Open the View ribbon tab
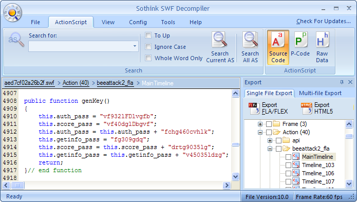The width and height of the screenshot is (357, 202). click(108, 22)
